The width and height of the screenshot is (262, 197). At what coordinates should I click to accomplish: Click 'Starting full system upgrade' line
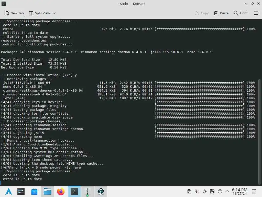click(36, 36)
